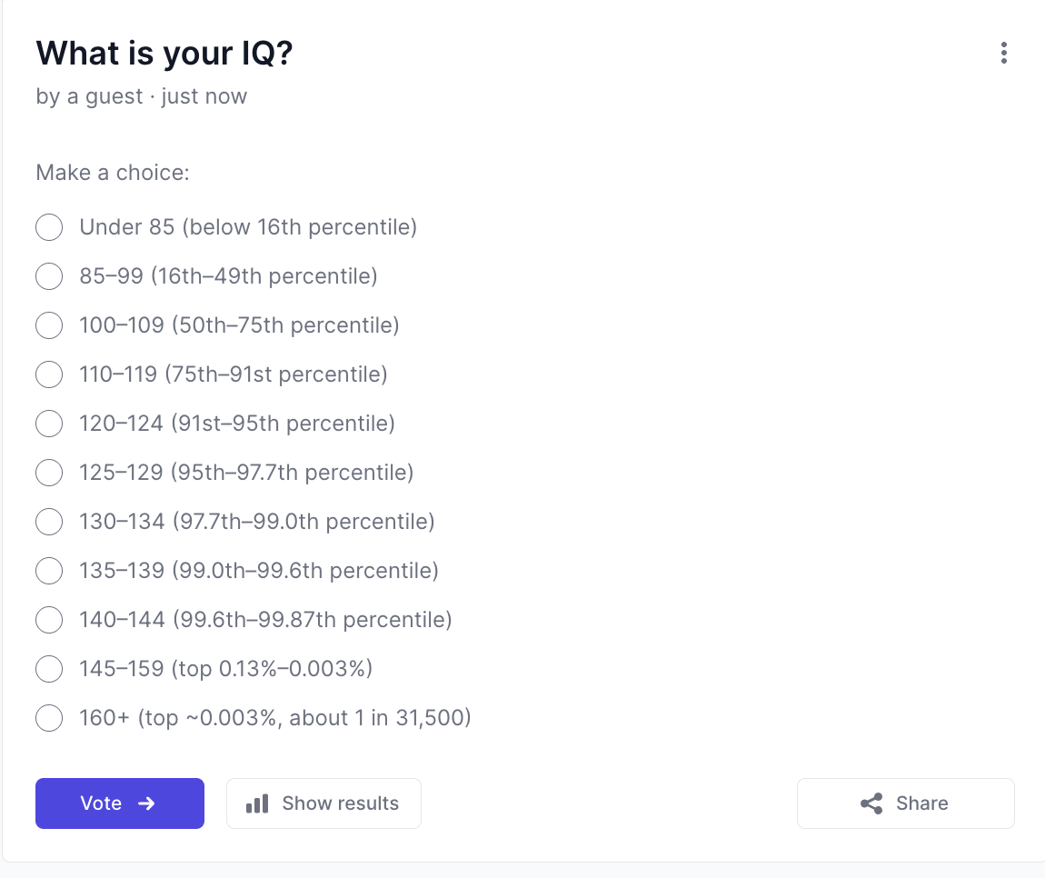This screenshot has width=1045, height=878.
Task: Select the 140–144 radio button
Action: coord(49,619)
